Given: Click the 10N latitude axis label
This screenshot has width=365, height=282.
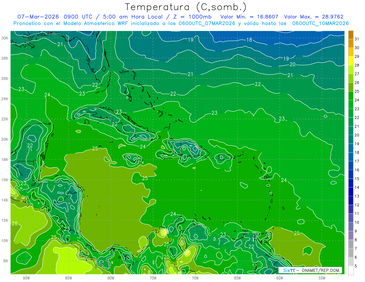Looking at the screenshot, I should [5, 241].
